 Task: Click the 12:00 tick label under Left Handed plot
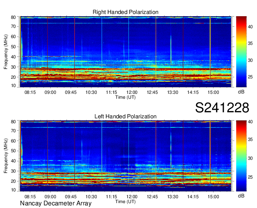tap(132, 197)
